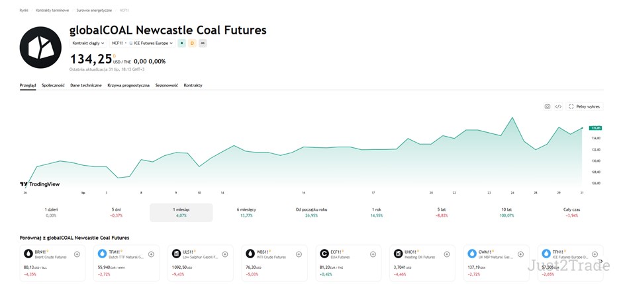This screenshot has height=284, width=623.
Task: Go to Surowce energetyczne breadcrumb link
Action: (94, 11)
